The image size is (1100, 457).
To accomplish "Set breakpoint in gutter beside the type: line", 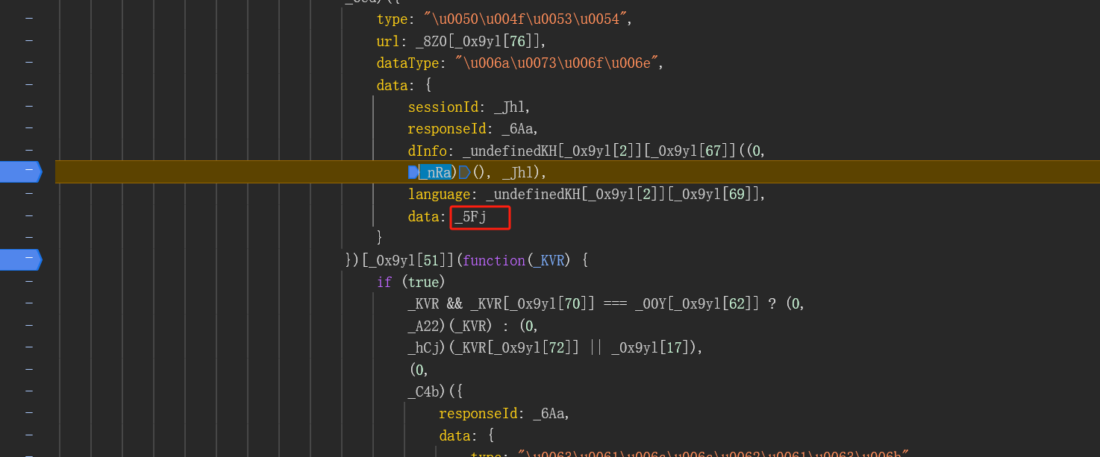I will pyautogui.click(x=29, y=18).
